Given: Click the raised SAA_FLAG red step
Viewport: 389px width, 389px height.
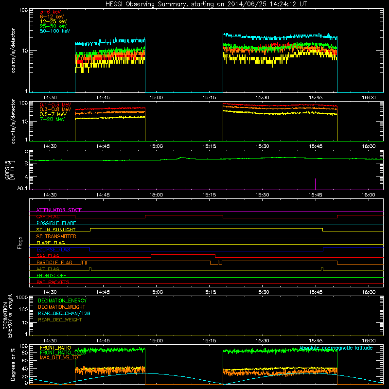Looking at the screenshot, I should point(183,254).
